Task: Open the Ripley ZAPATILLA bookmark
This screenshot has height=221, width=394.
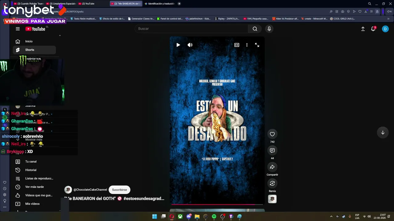Action: [x=227, y=19]
